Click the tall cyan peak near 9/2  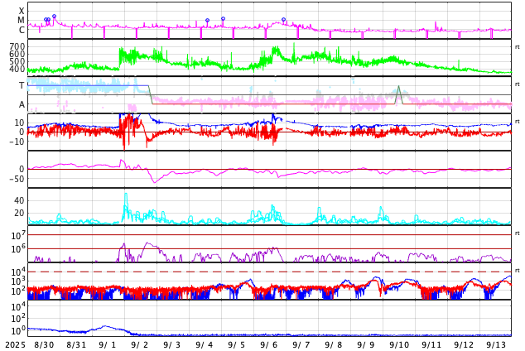(126, 195)
